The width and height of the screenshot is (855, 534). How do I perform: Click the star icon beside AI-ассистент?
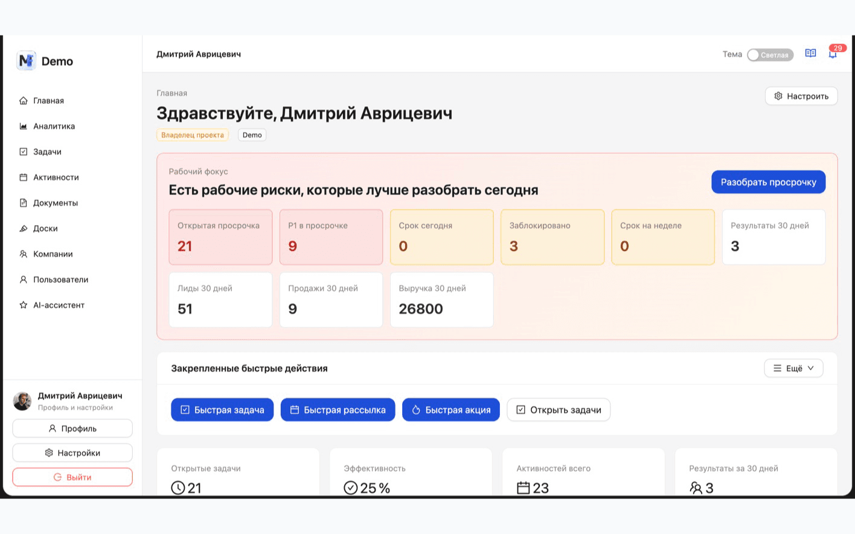(x=24, y=305)
